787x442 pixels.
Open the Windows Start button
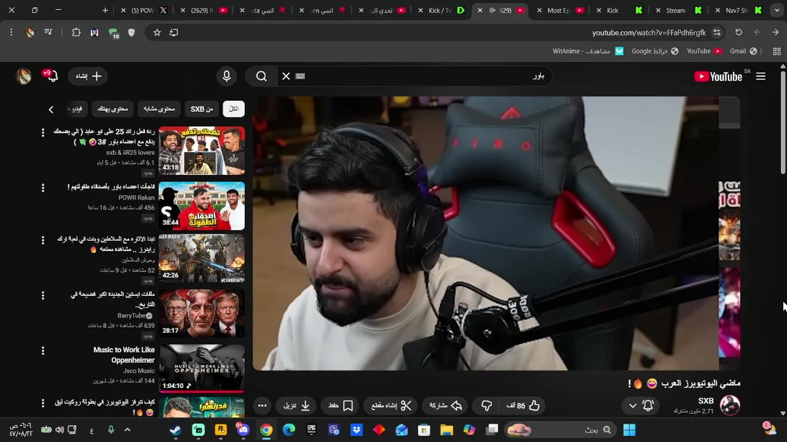pyautogui.click(x=630, y=430)
